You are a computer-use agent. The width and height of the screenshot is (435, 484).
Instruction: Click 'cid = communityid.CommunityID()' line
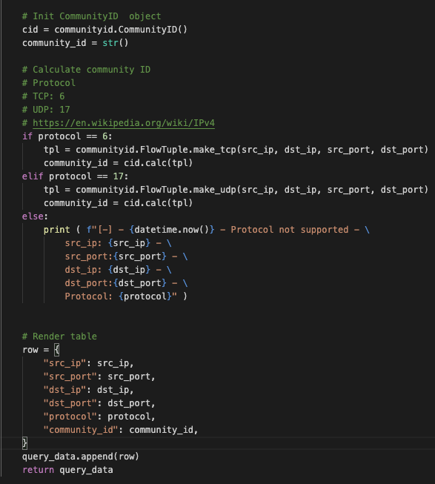[x=104, y=30]
